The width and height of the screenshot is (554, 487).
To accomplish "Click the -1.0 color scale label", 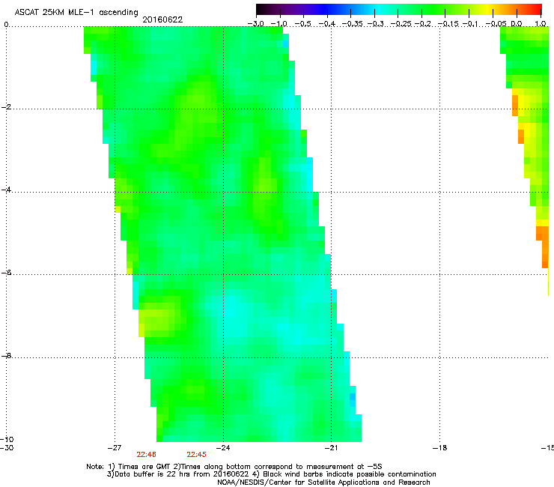I will point(279,24).
